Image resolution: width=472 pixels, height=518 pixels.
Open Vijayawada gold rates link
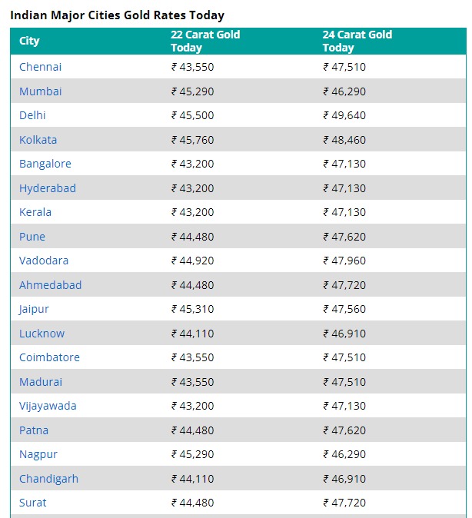coord(48,406)
